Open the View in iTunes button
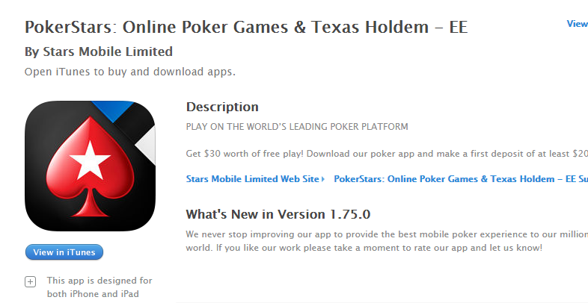The image size is (588, 303). [x=64, y=252]
